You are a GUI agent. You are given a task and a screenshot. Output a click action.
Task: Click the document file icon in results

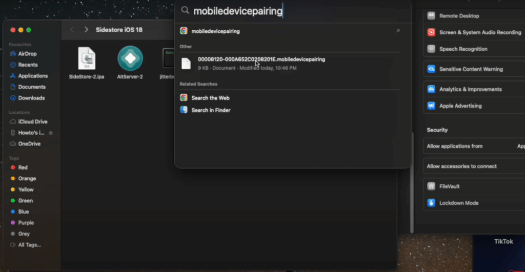(x=186, y=64)
